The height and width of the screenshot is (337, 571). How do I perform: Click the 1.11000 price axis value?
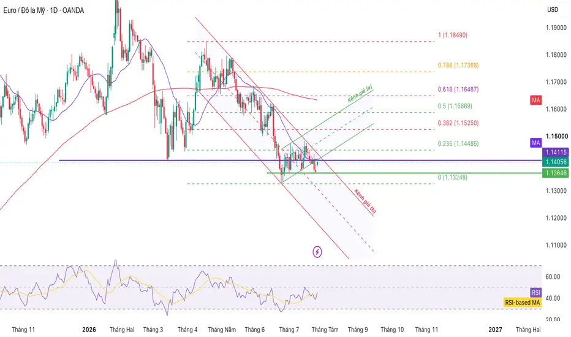pyautogui.click(x=556, y=245)
